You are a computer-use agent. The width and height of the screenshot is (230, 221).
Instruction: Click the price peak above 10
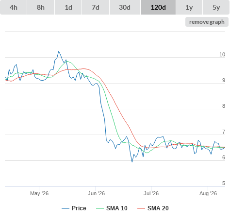tap(59, 51)
